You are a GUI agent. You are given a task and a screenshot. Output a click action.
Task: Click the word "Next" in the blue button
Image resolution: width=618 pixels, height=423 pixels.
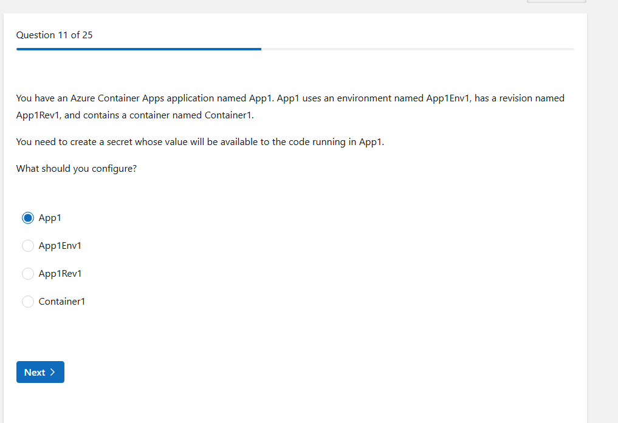[x=35, y=373]
